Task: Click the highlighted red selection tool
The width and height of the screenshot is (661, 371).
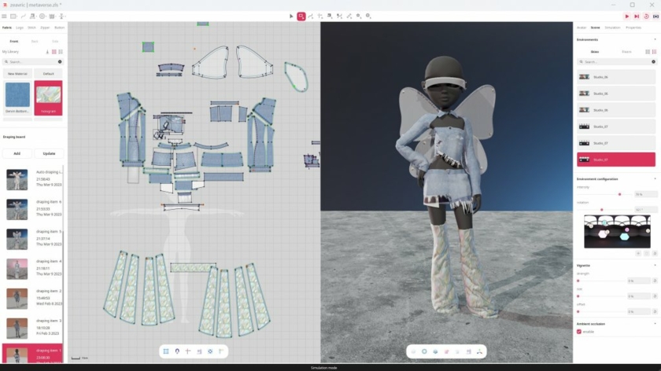Action: [x=301, y=16]
